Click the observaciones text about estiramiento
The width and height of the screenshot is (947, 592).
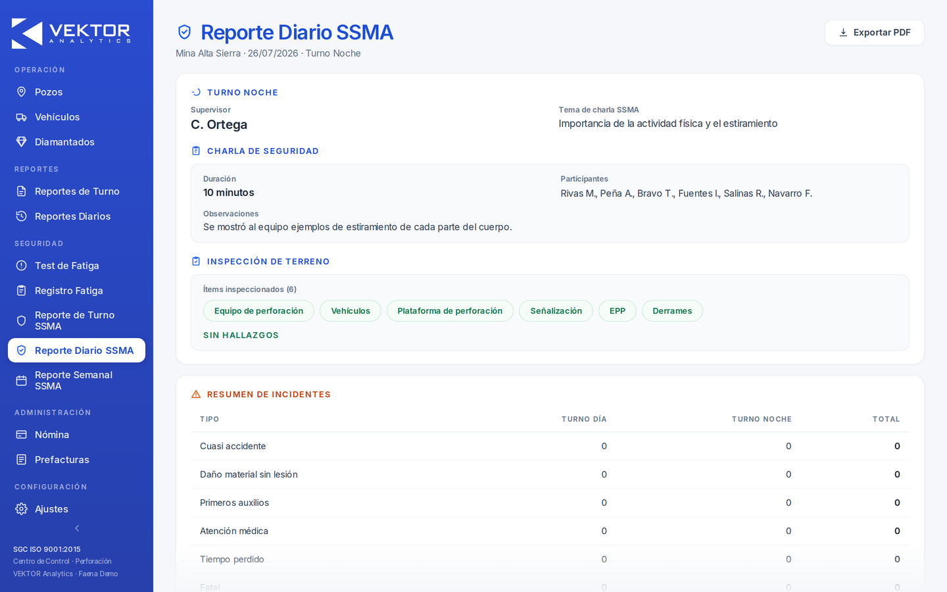coord(358,227)
